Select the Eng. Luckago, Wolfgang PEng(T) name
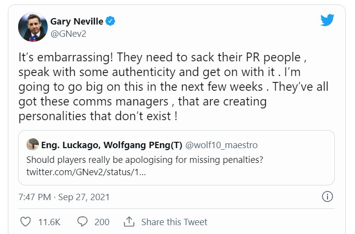 112,145
